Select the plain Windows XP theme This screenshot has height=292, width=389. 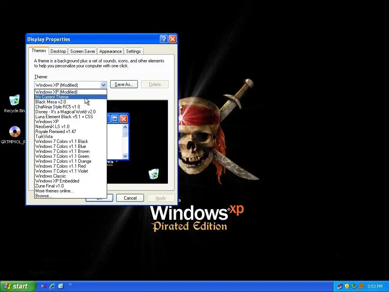click(x=70, y=122)
